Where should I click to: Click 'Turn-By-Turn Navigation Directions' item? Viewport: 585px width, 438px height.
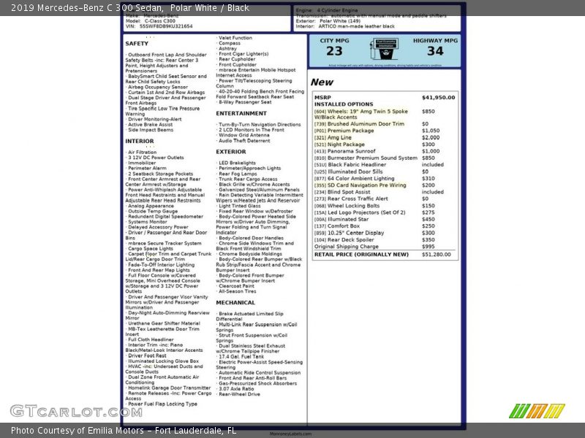click(x=260, y=125)
